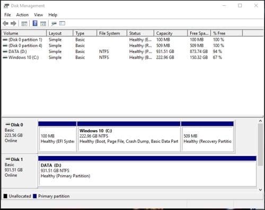The width and height of the screenshot is (265, 210).
Task: Click the Forward arrow toolbar icon
Action: (x=13, y=23)
